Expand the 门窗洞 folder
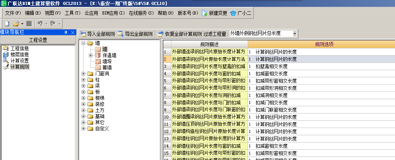This screenshot has height=160, width=395. coord(83,74)
